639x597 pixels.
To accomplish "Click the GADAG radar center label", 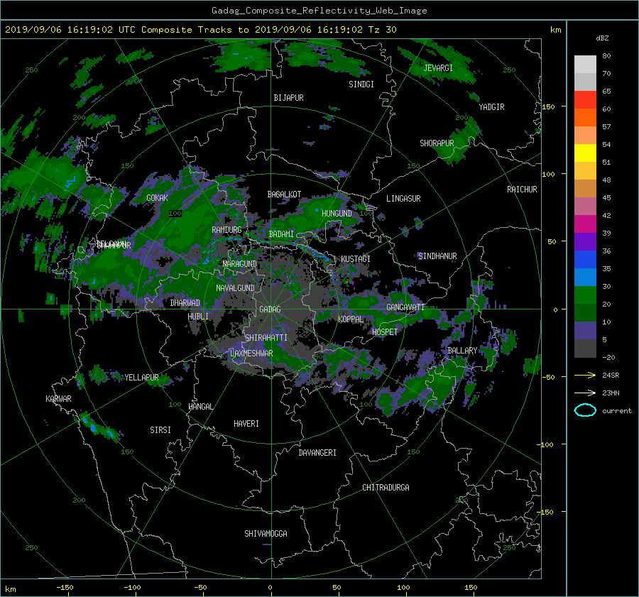I will click(x=270, y=310).
